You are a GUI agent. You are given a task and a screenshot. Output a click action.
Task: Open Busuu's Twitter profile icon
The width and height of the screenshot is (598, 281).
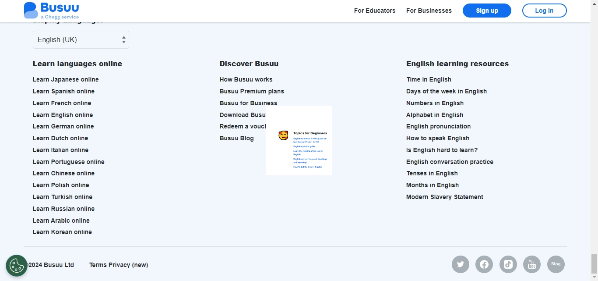461,264
